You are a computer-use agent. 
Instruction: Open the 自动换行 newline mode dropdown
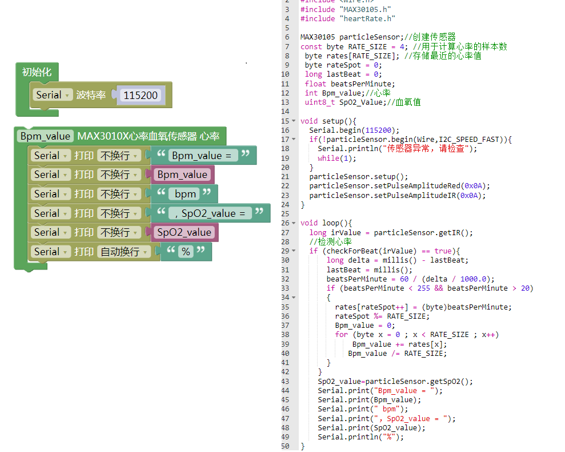pyautogui.click(x=124, y=252)
